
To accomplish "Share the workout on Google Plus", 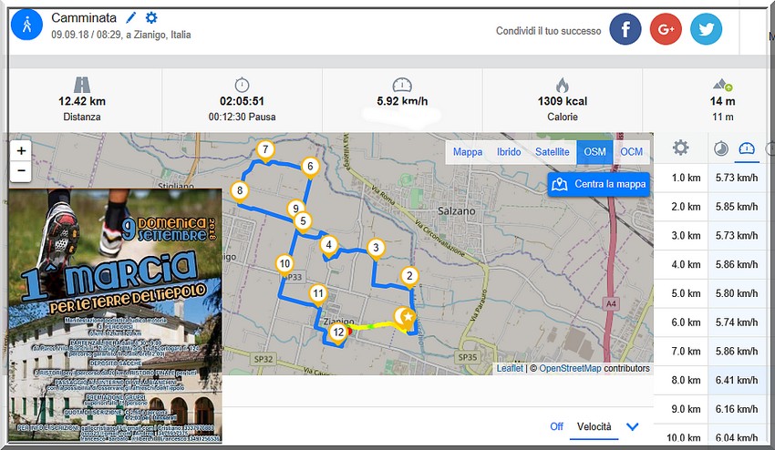I will pos(666,29).
